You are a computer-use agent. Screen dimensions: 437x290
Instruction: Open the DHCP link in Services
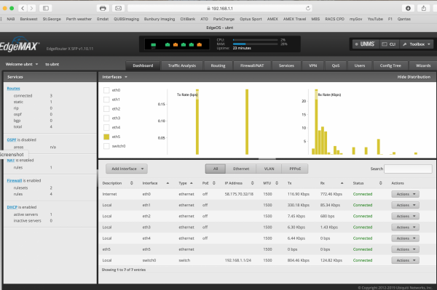tap(12, 207)
